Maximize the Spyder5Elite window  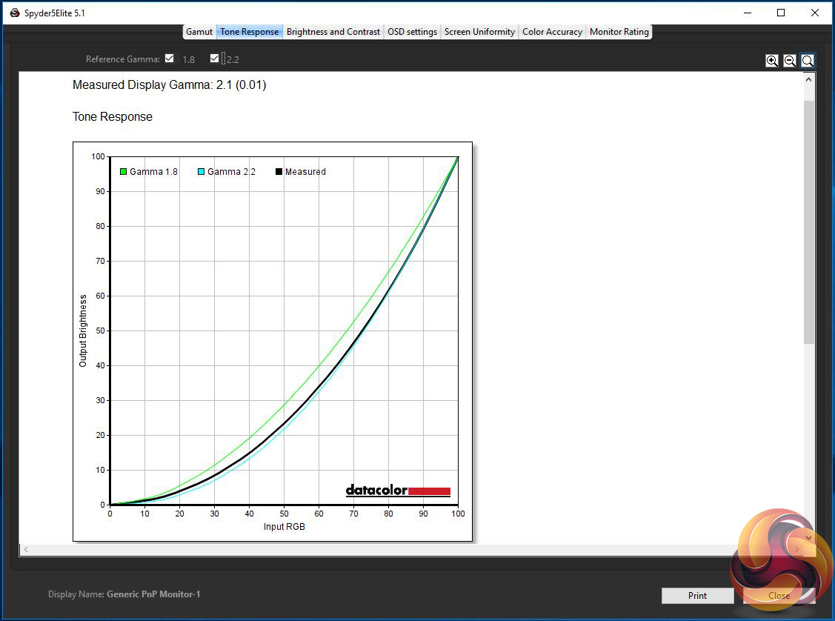pyautogui.click(x=781, y=13)
